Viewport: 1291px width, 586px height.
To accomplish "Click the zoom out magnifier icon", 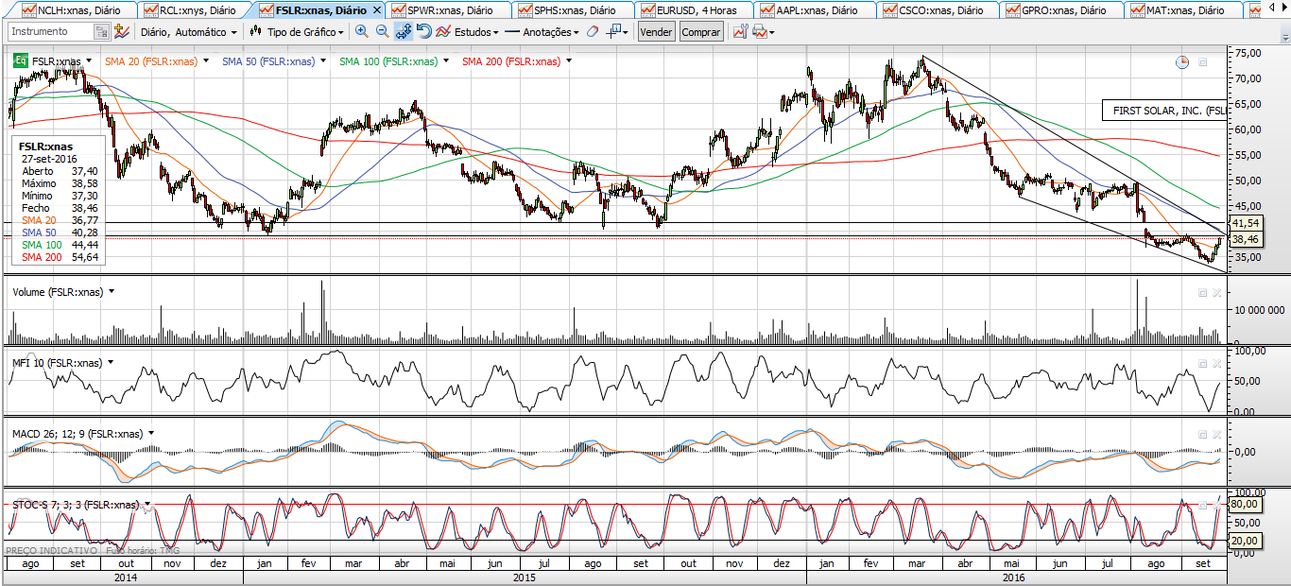I will [x=382, y=31].
